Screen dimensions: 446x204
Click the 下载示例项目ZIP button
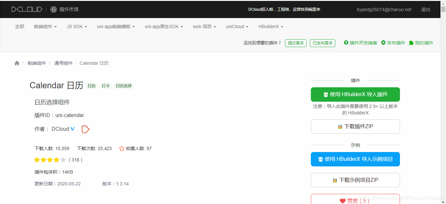355,180
